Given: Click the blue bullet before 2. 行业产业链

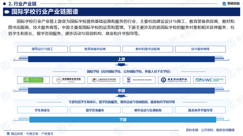Looking at the screenshot, I should point(5,4).
